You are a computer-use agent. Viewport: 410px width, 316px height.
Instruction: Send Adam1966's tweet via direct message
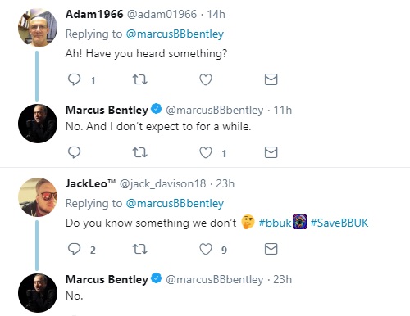271,79
